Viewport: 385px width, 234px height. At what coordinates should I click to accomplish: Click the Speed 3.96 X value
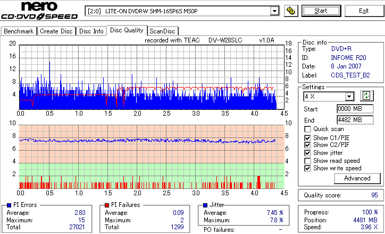[369, 227]
